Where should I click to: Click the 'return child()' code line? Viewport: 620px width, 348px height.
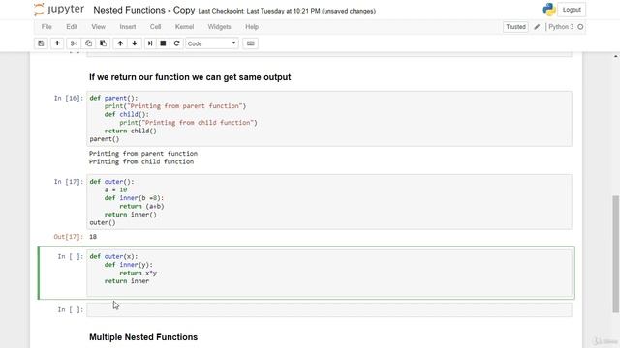click(131, 131)
